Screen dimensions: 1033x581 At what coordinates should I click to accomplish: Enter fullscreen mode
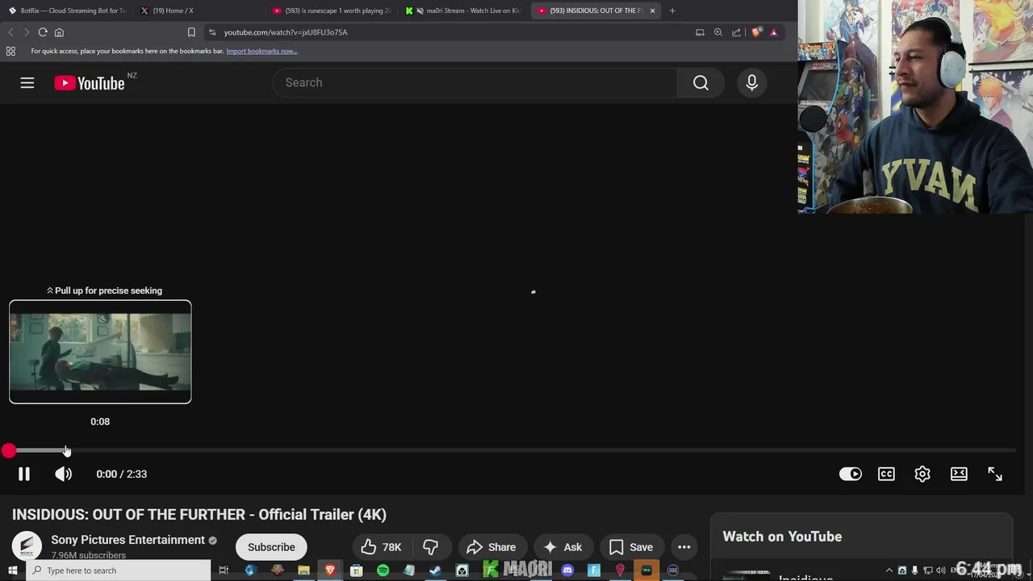click(995, 474)
